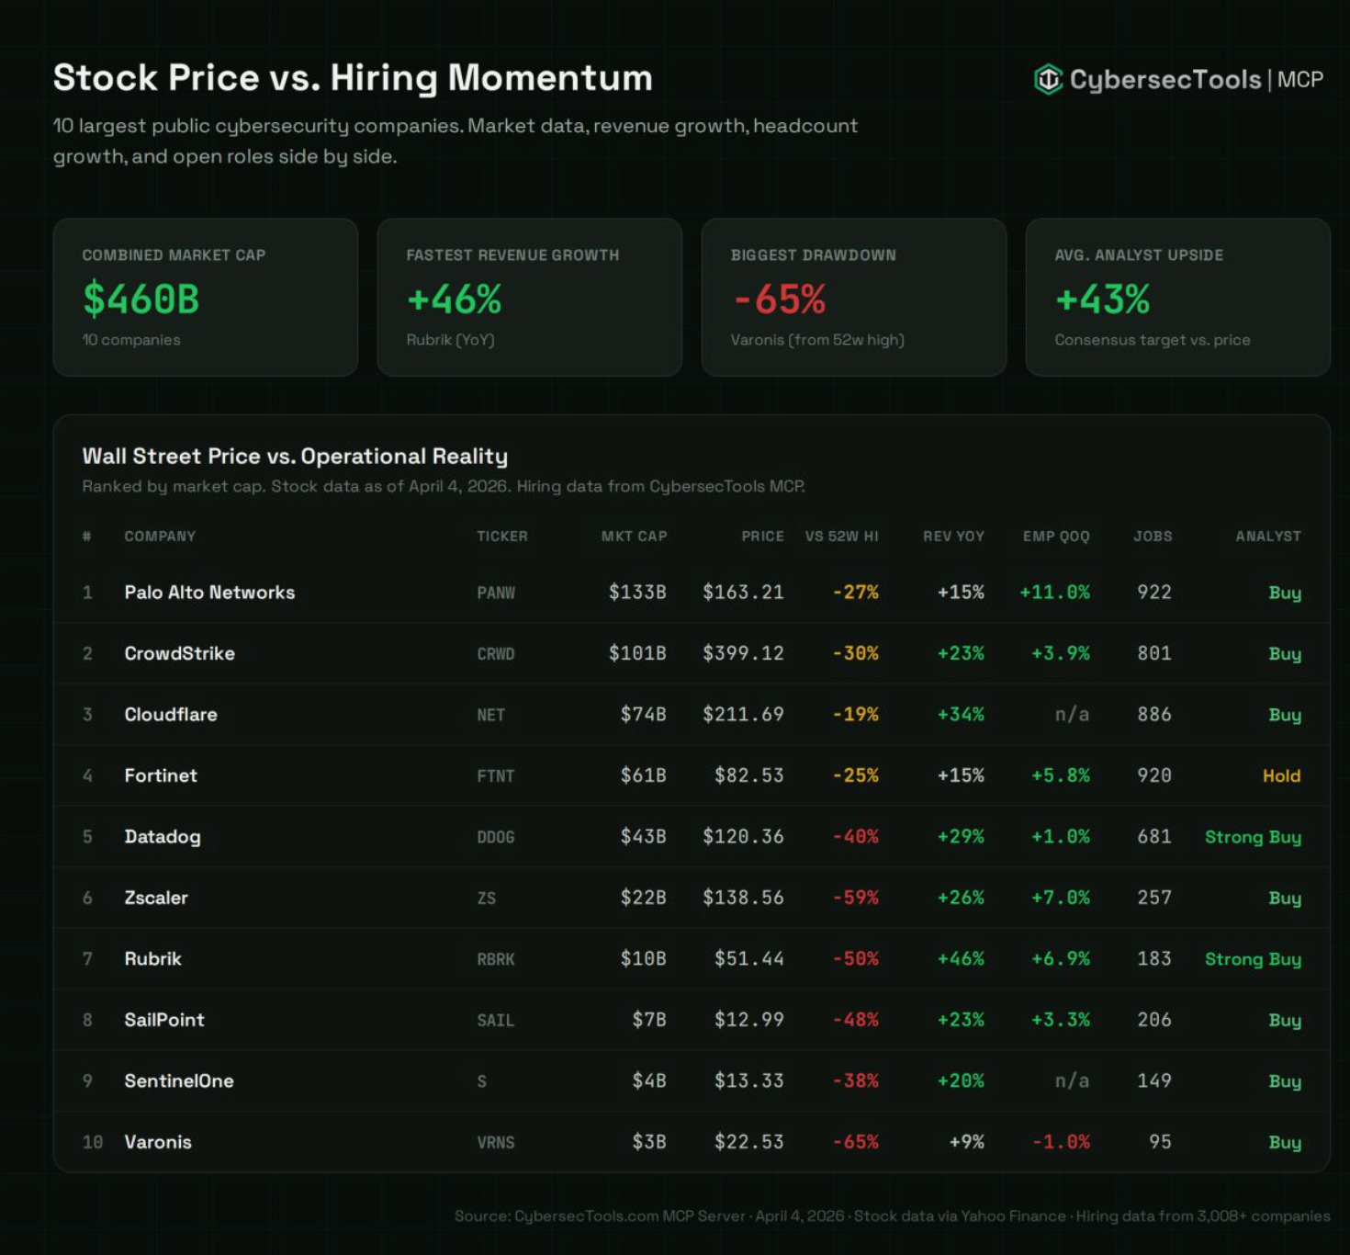
Task: Click the +43% analyst upside figure
Action: click(1103, 299)
